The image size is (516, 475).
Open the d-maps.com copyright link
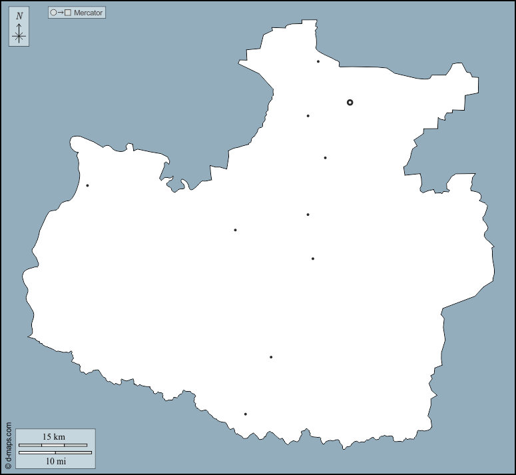coord(8,446)
